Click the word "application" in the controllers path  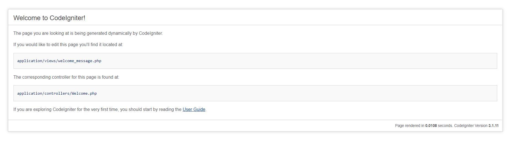[30, 94]
